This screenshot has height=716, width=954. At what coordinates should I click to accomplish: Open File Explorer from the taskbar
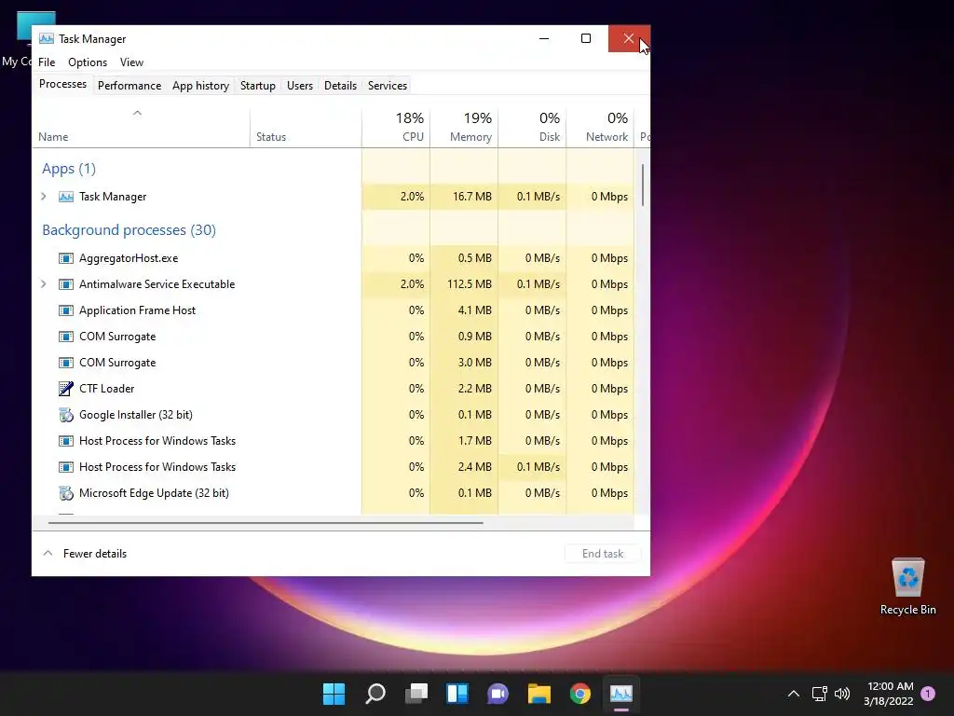tap(539, 694)
